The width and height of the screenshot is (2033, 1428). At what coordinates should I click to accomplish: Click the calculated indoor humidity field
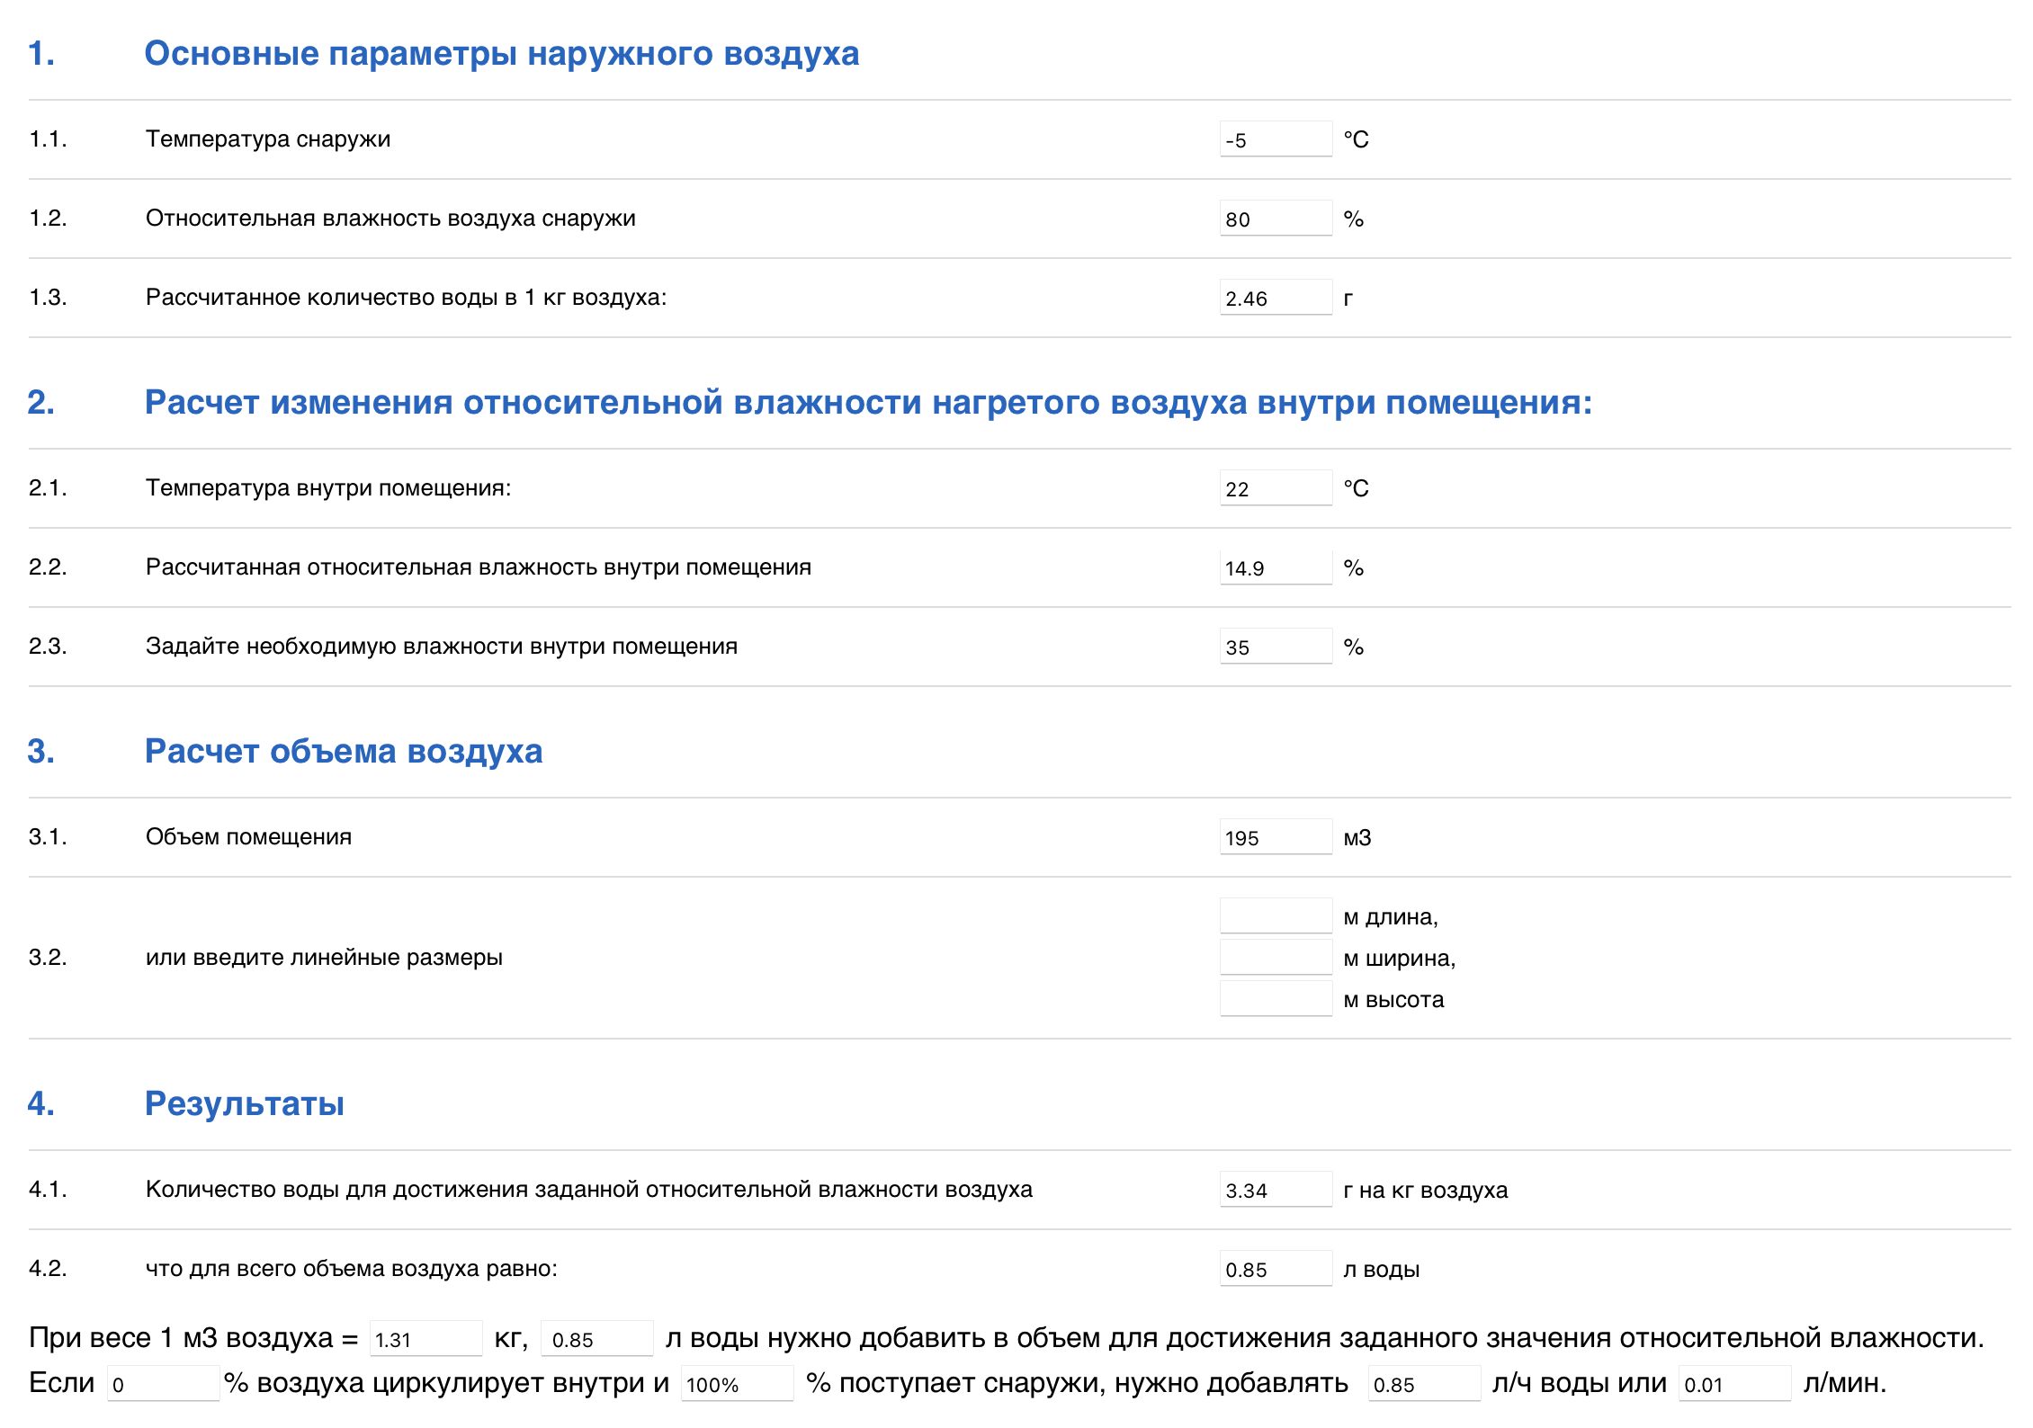tap(1275, 567)
